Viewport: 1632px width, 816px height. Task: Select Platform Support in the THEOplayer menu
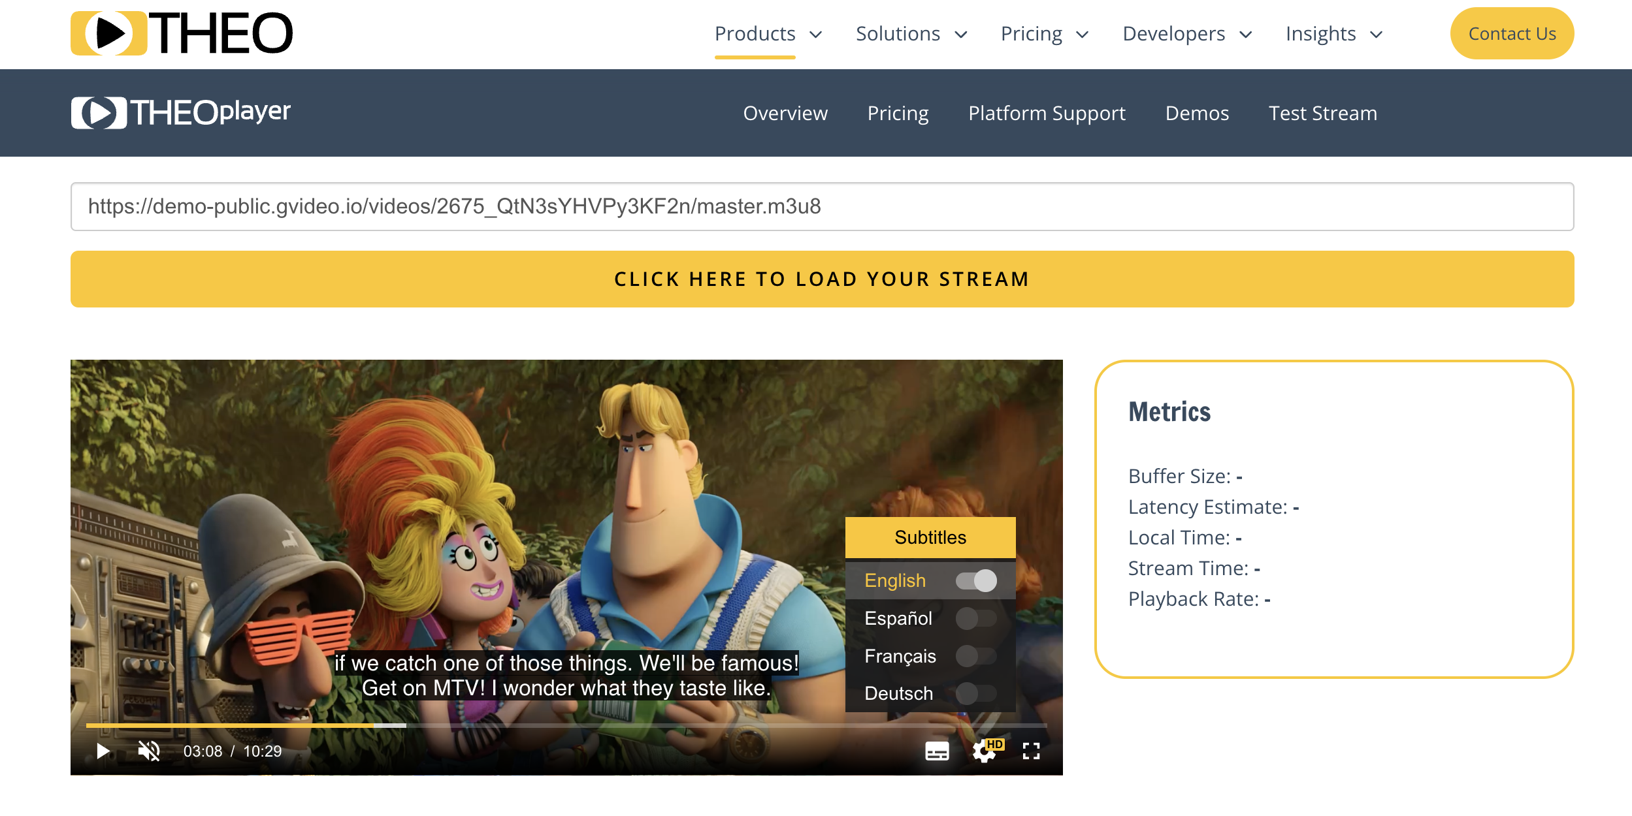pyautogui.click(x=1047, y=113)
